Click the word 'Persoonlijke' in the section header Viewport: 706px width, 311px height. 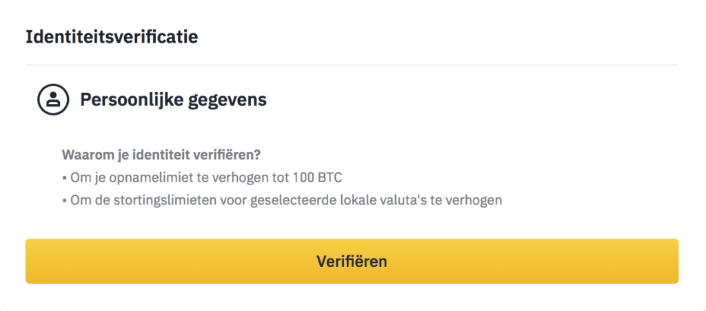click(x=130, y=100)
